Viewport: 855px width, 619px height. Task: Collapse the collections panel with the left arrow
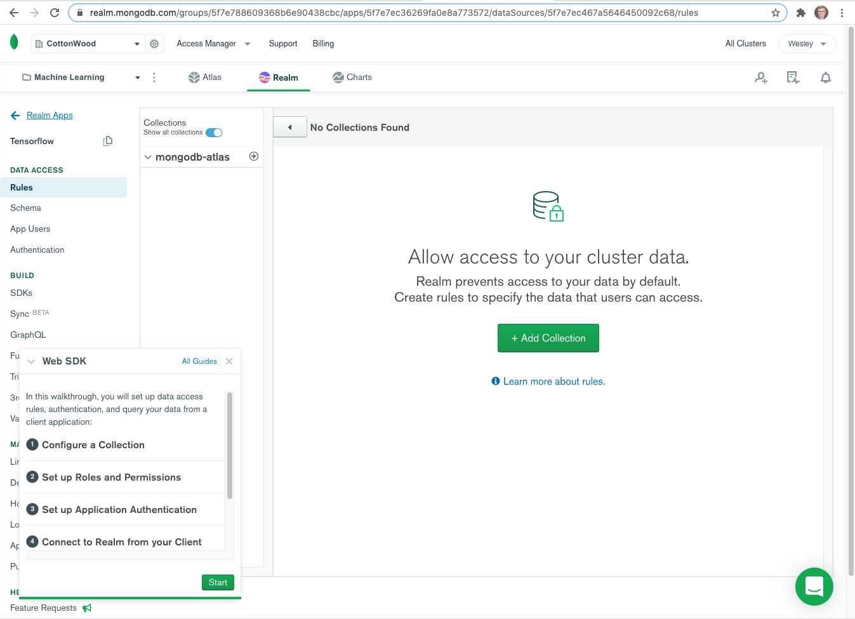tap(290, 128)
